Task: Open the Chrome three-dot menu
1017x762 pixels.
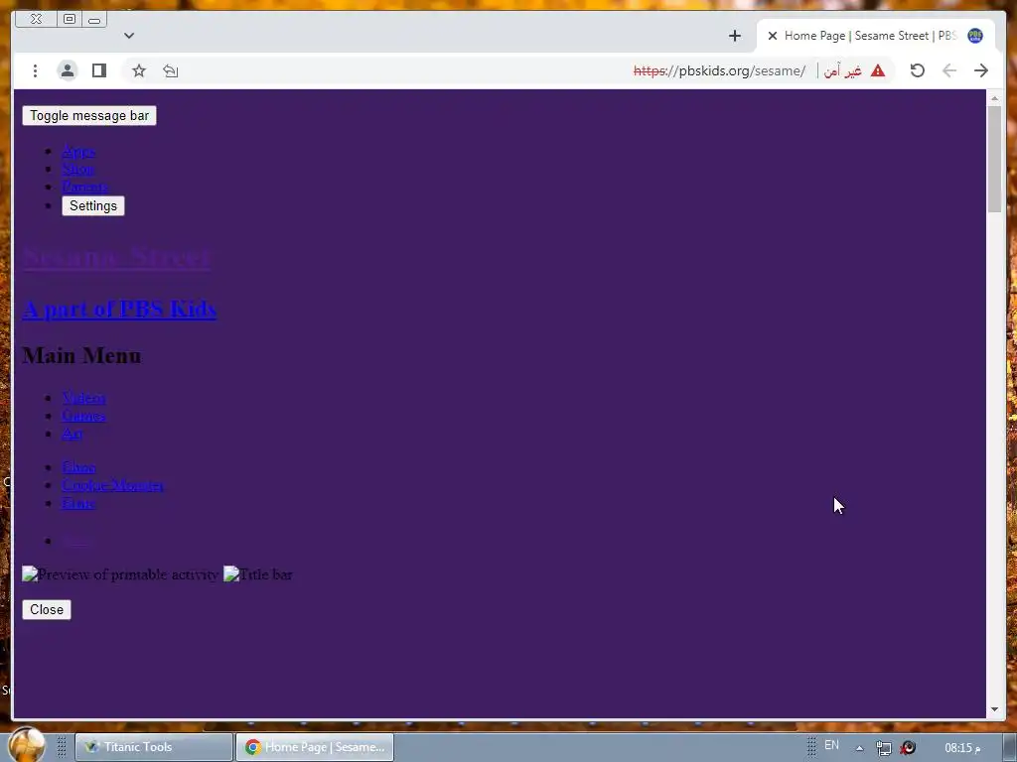Action: pos(35,70)
